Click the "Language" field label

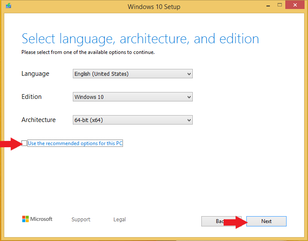pos(35,74)
